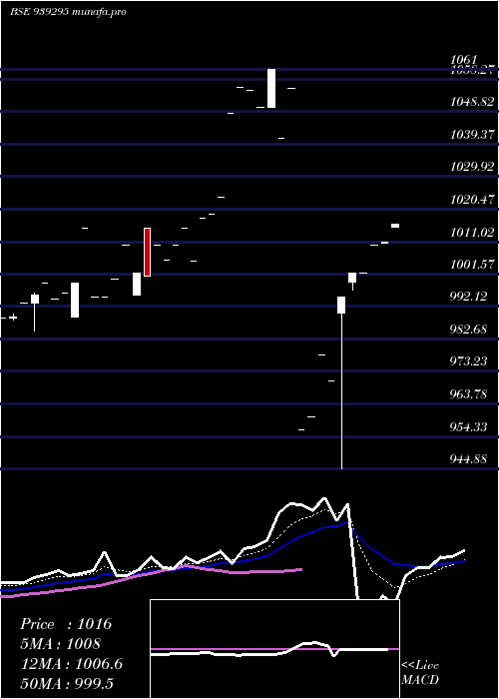Click the white candle with long lower wick
The image size is (499, 699).
pos(341,382)
